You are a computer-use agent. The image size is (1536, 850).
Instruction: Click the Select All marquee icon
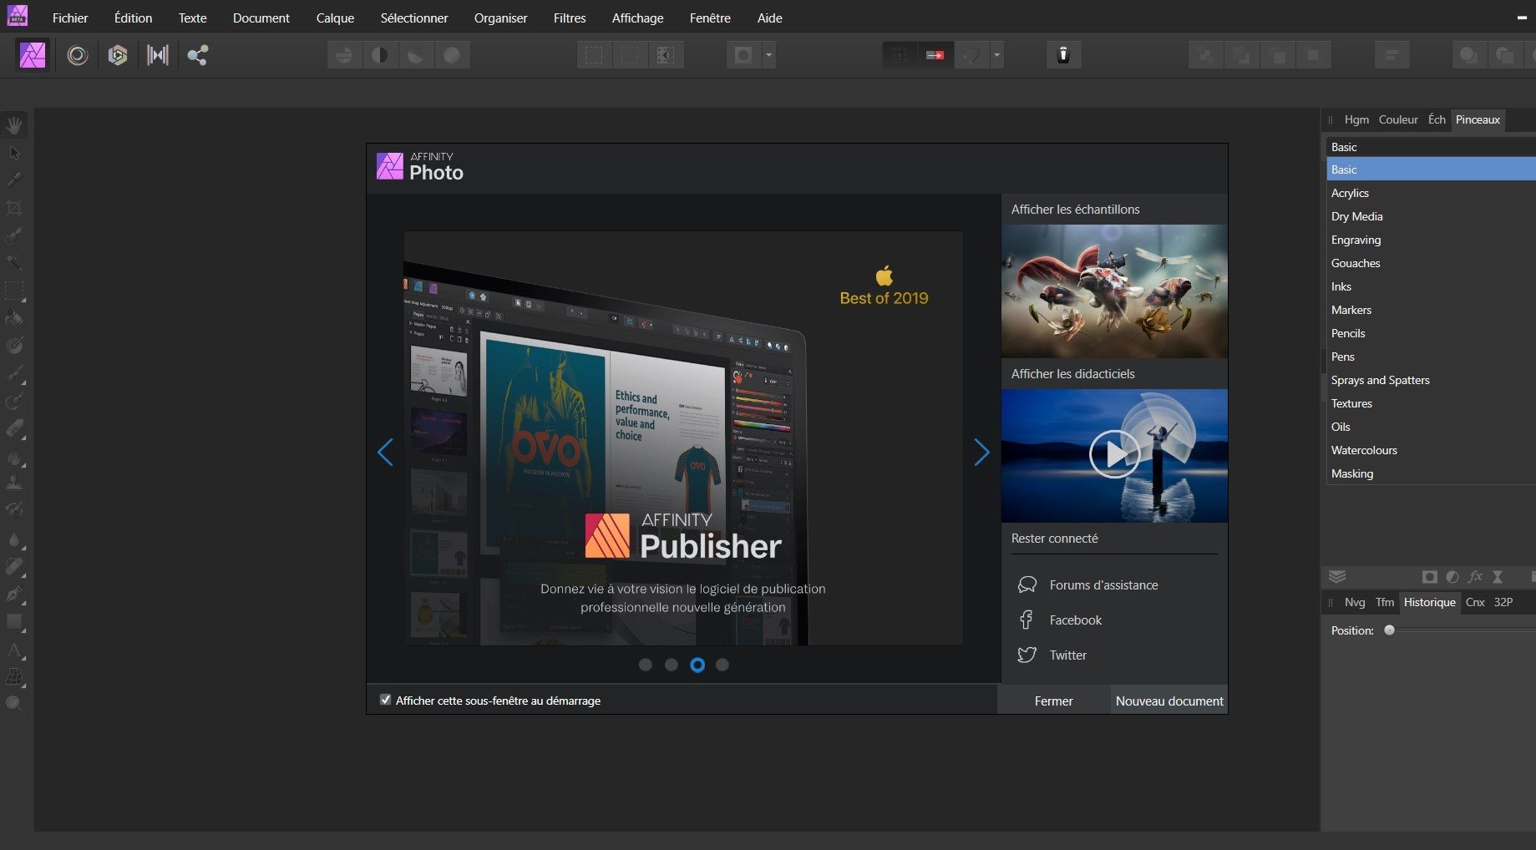click(594, 55)
